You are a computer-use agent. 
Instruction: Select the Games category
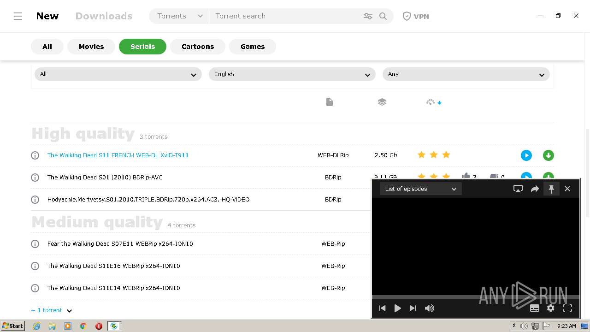click(253, 47)
